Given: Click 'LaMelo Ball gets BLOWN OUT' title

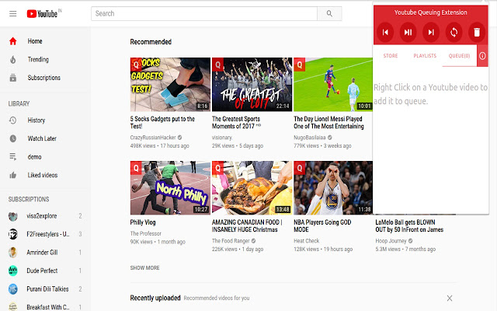Looking at the screenshot, I should tap(409, 226).
